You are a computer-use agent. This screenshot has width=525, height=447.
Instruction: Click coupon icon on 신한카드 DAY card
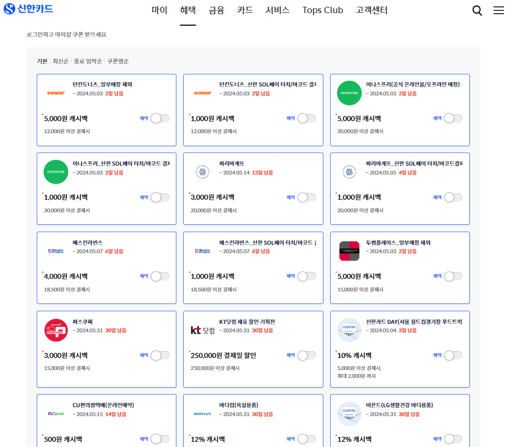(x=349, y=330)
